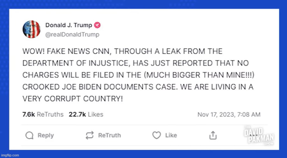
Task: Click the @realDonaldTrump handle
Action: 72,35
